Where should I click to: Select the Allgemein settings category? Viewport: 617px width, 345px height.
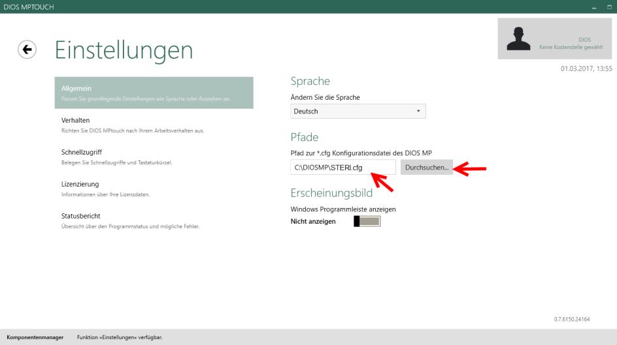click(x=154, y=93)
